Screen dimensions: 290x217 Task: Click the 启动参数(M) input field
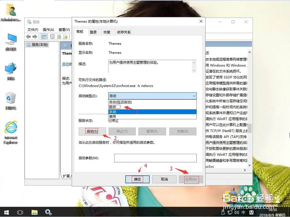coord(155,158)
